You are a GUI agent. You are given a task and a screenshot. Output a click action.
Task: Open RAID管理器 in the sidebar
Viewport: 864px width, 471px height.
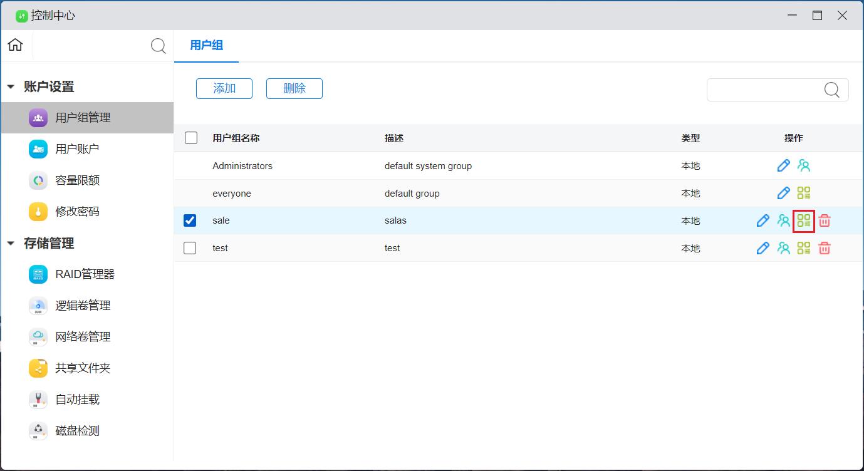[x=85, y=274]
